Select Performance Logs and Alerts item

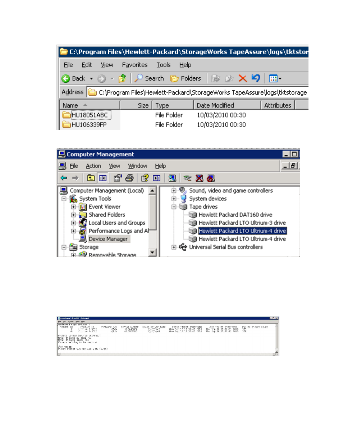[119, 231]
